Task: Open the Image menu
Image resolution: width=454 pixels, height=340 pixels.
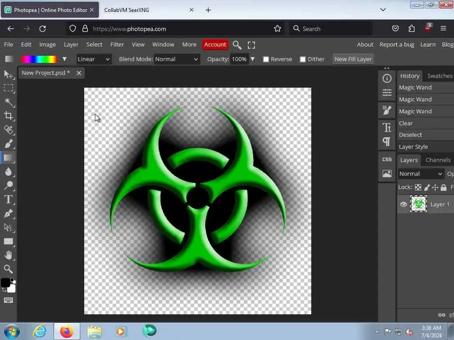Action: 47,45
